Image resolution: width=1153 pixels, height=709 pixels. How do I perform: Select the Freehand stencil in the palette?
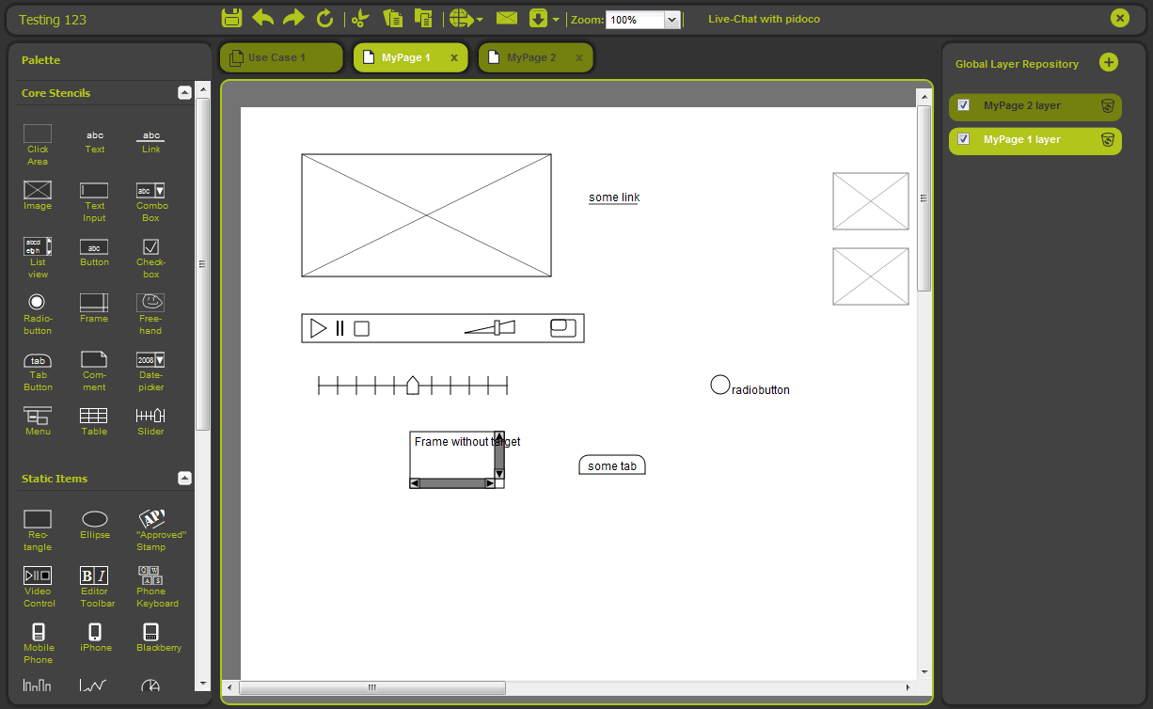tap(150, 303)
